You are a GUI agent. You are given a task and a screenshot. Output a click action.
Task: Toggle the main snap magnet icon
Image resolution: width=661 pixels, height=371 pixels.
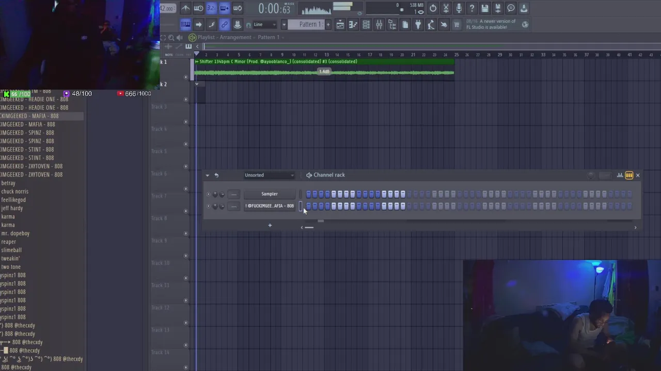click(248, 25)
